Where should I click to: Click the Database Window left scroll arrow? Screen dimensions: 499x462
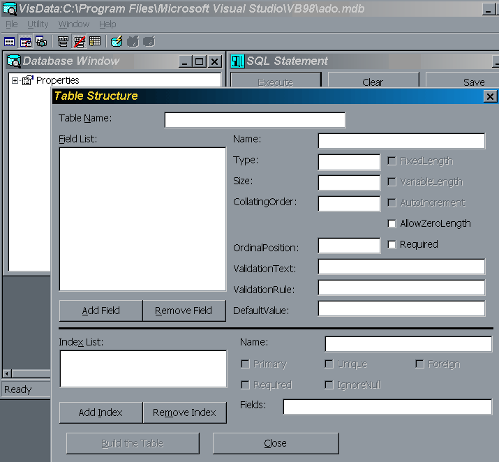(x=7, y=373)
